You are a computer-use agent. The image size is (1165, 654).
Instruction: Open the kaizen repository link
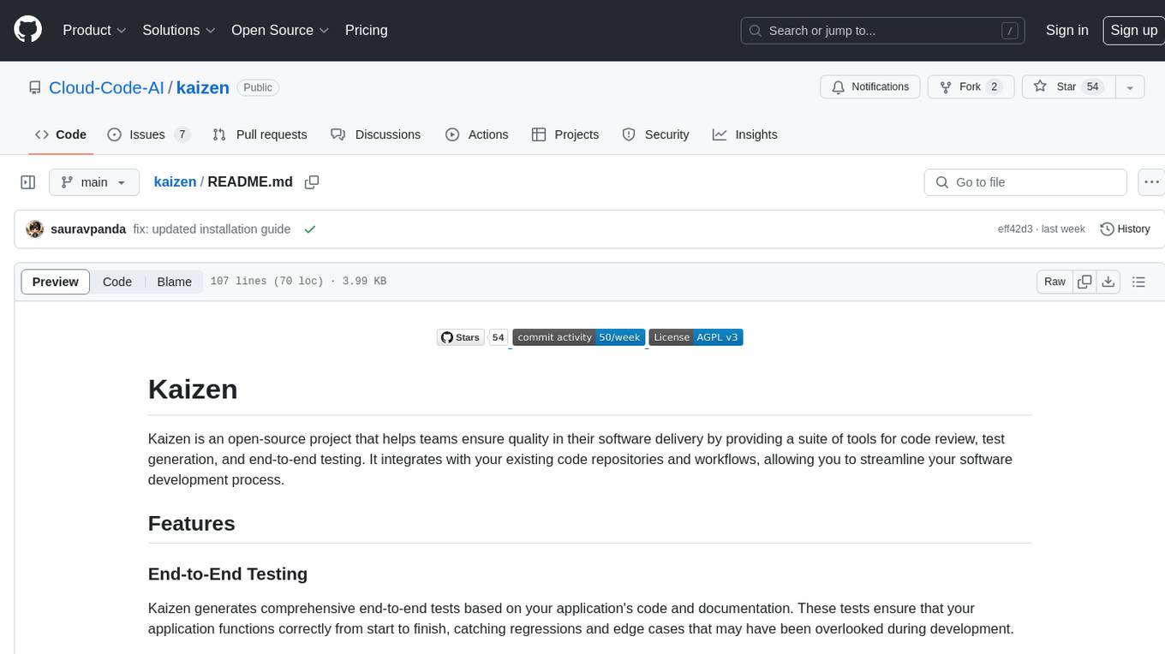[x=203, y=88]
